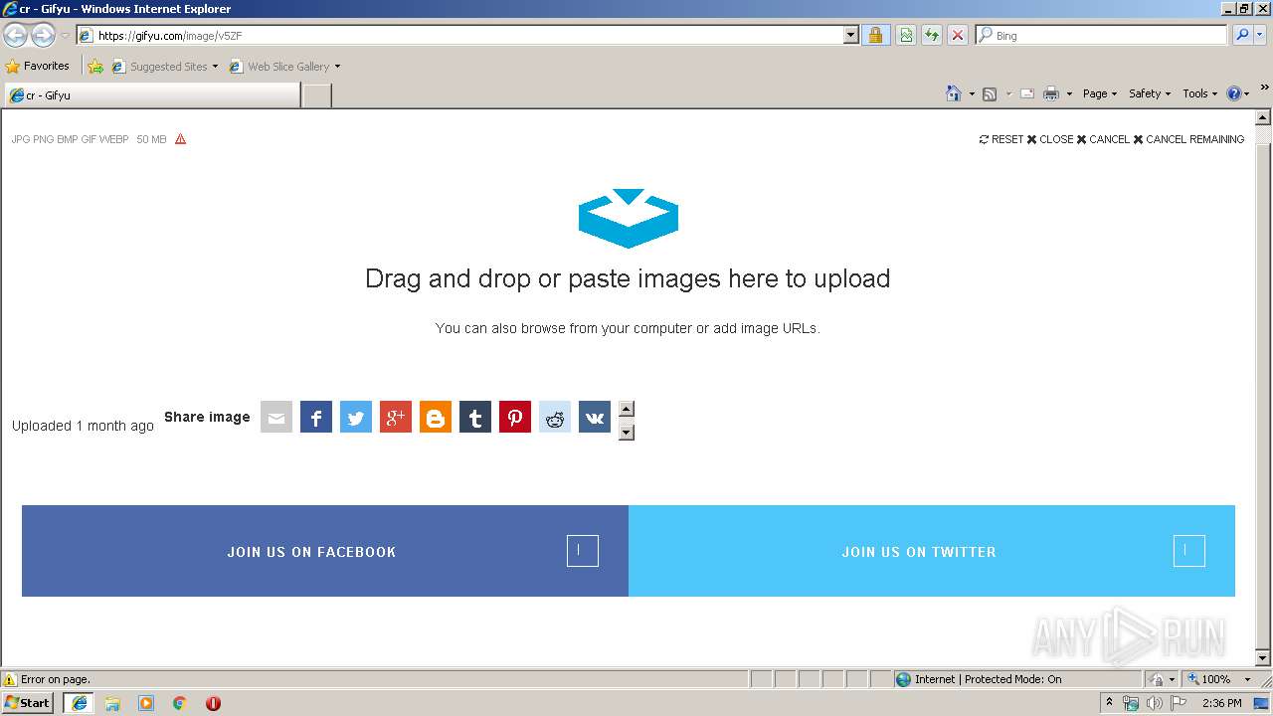Open the zoom level dropdown arrow

[1247, 679]
